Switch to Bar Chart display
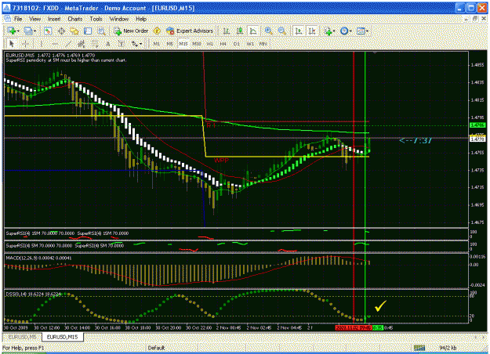 coord(227,31)
